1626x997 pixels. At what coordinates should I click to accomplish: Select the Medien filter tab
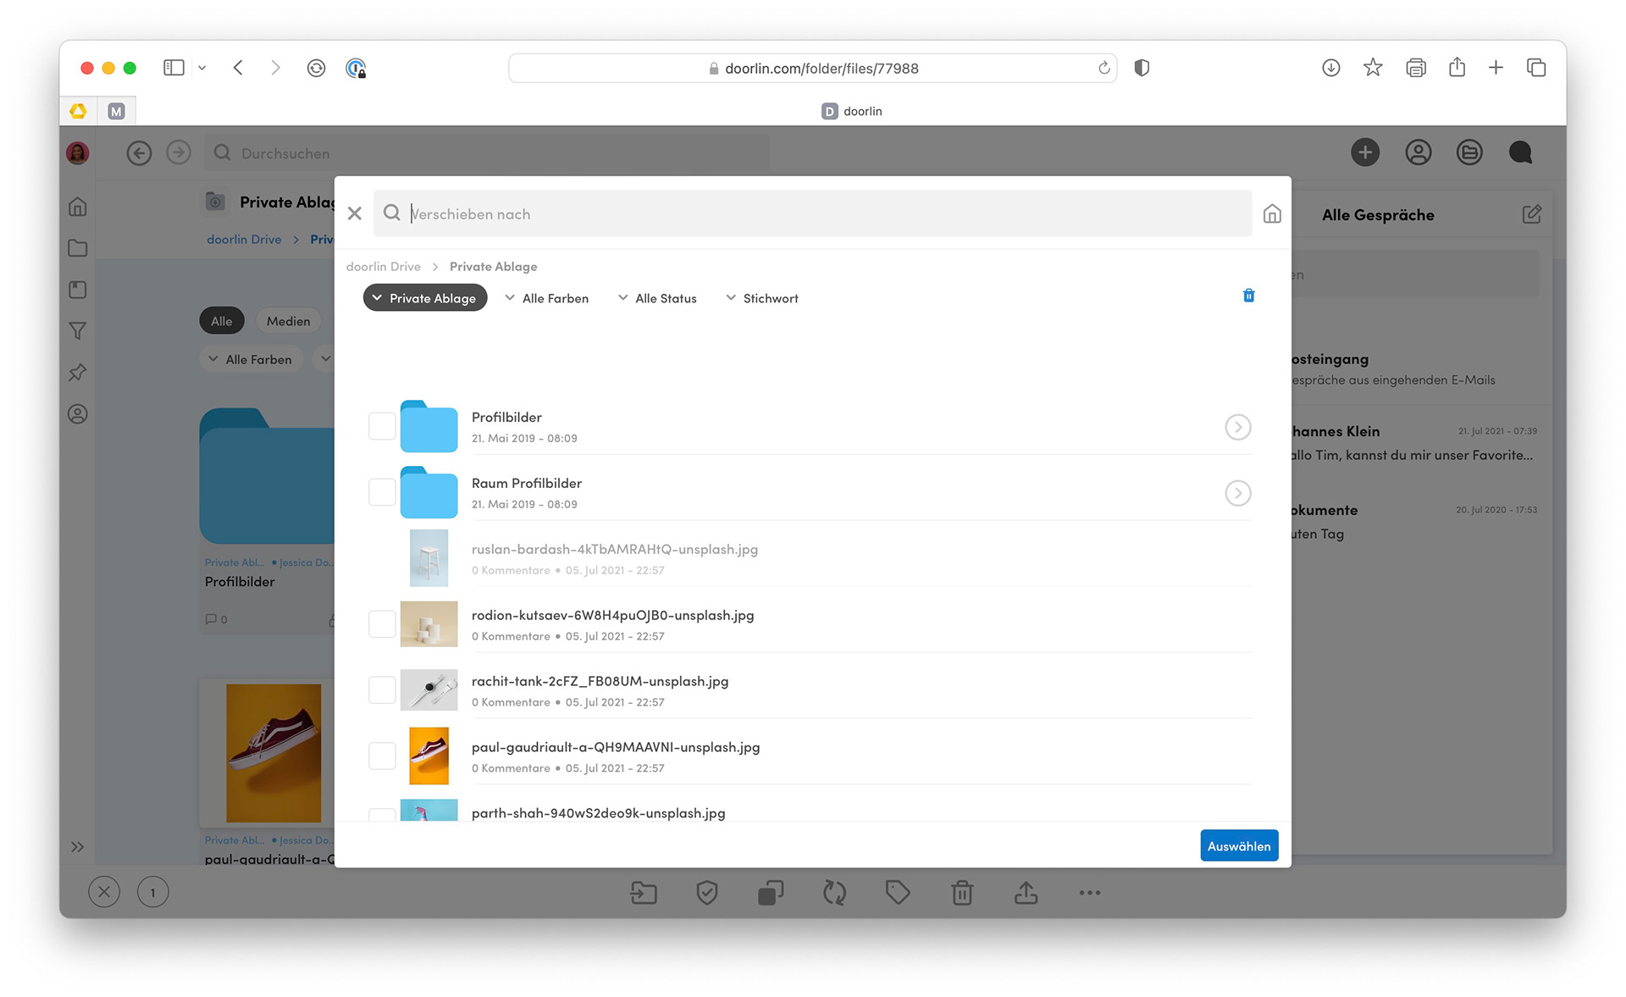pos(288,321)
